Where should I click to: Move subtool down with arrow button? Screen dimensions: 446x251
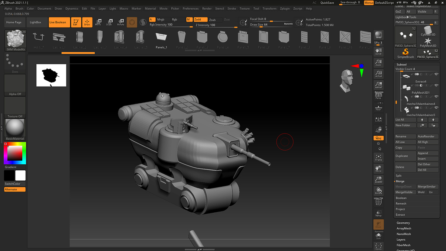coord(433,120)
